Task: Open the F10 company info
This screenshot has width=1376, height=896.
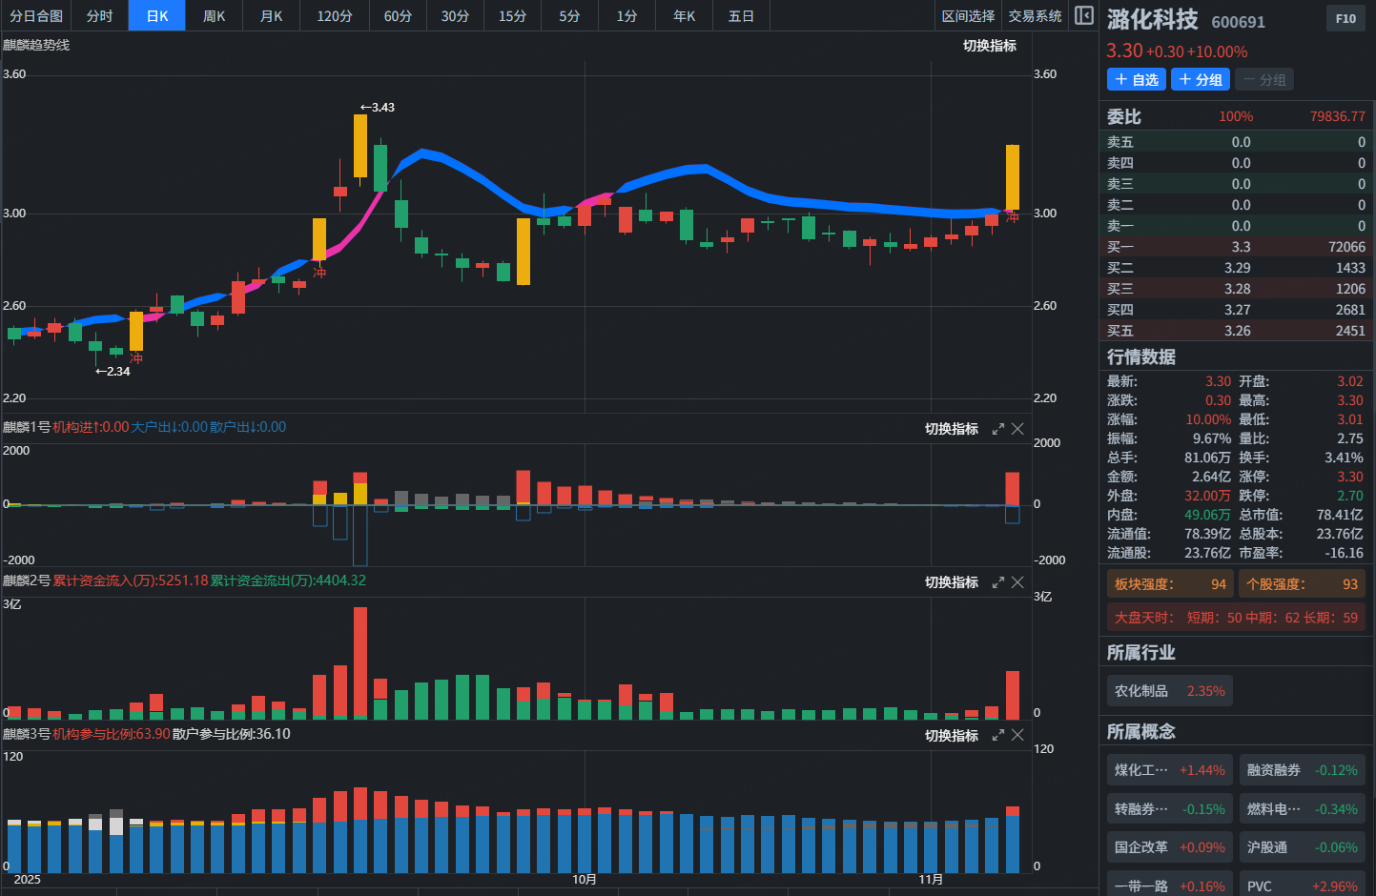Action: coord(1345,18)
